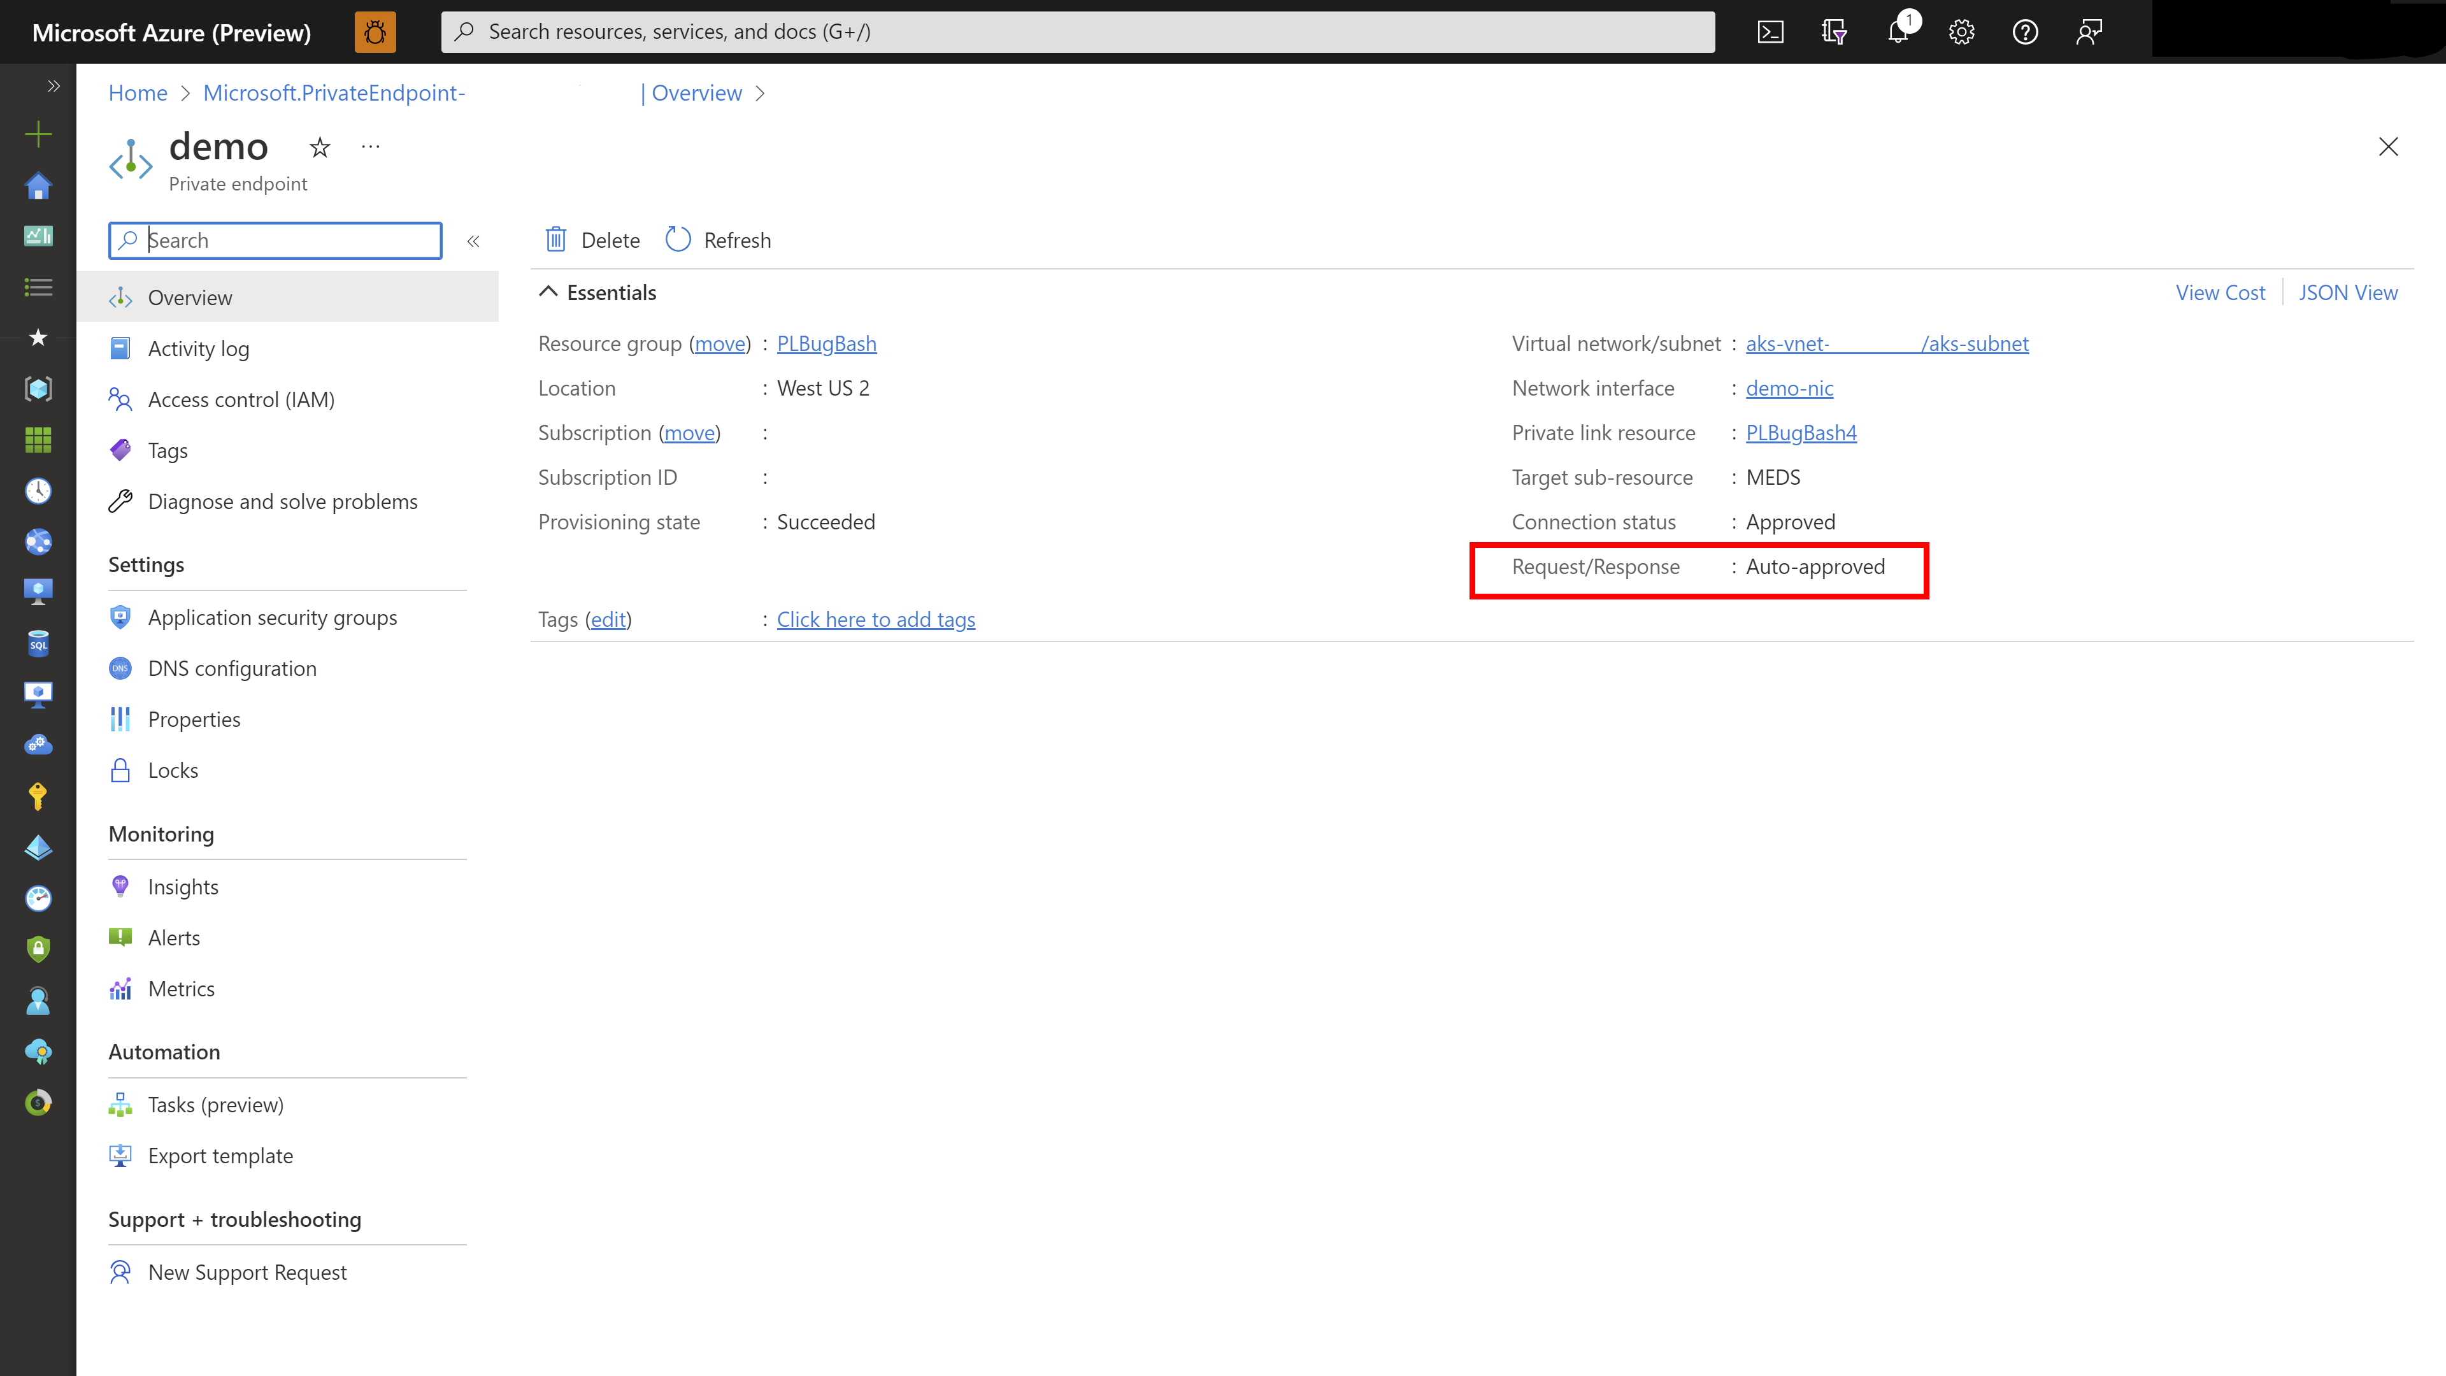
Task: Go to Home using the sidebar house icon
Action: 38,186
